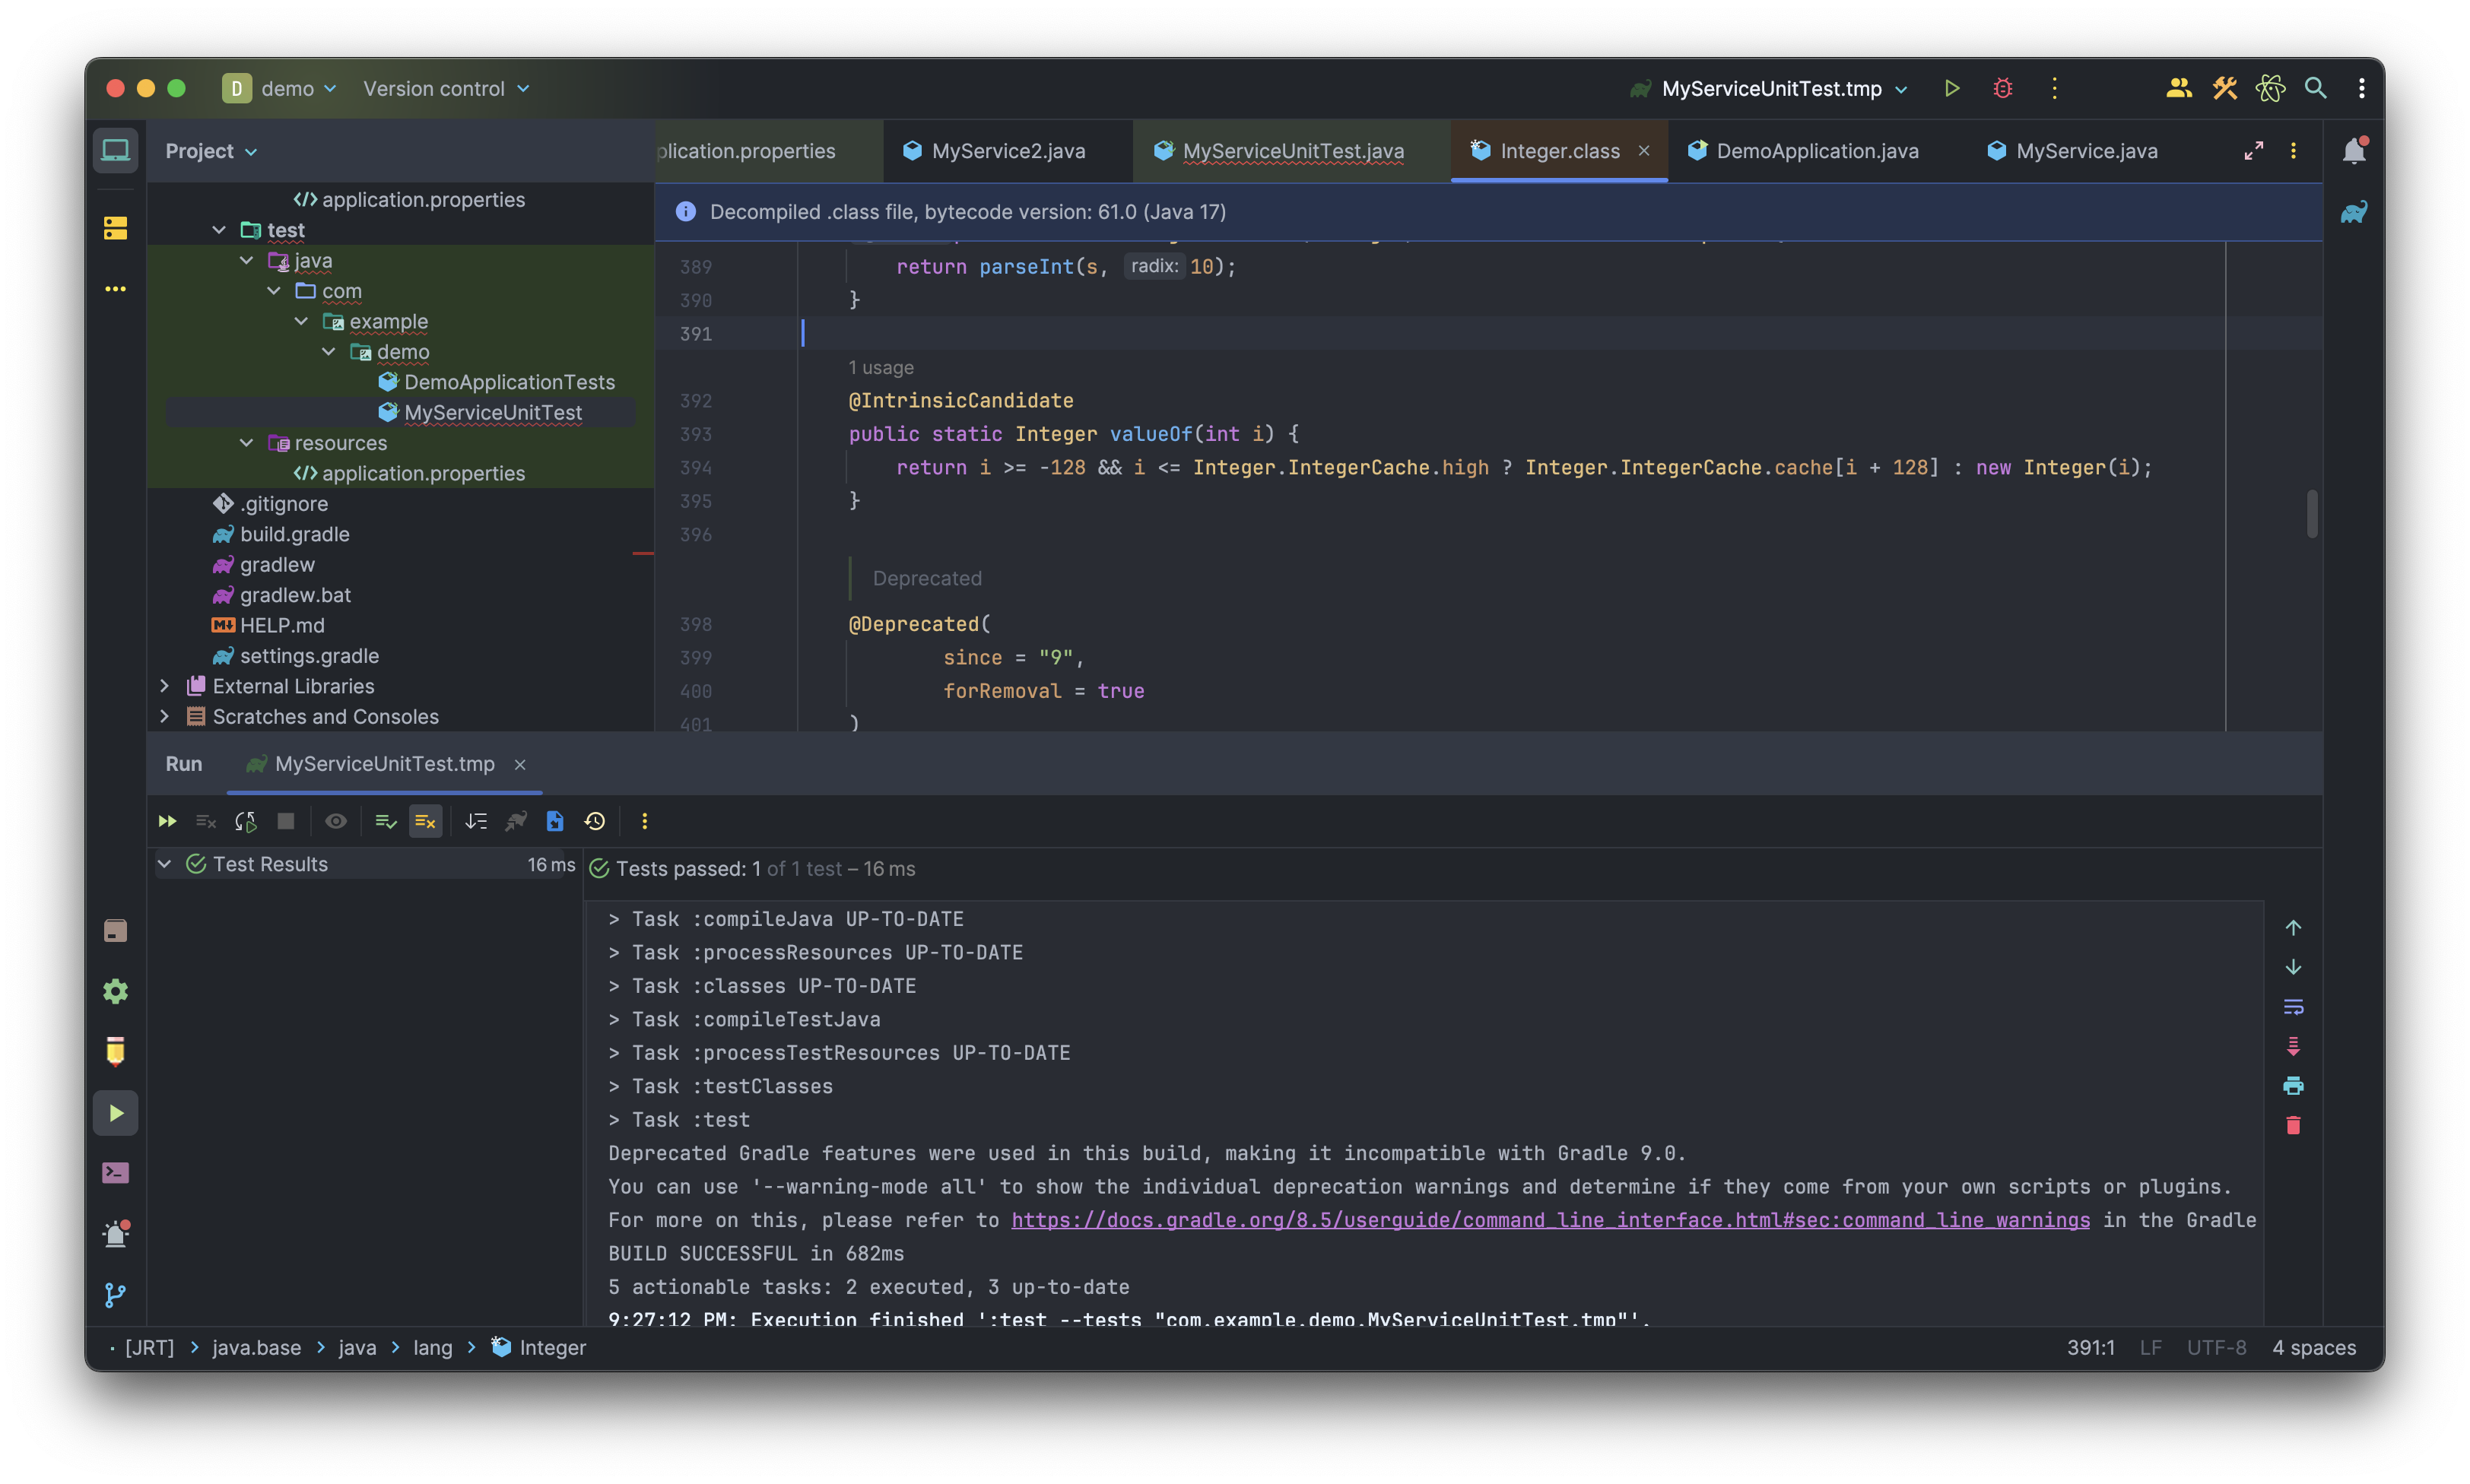This screenshot has height=1484, width=2470.
Task: Collapse the java folder under test
Action: [x=246, y=260]
